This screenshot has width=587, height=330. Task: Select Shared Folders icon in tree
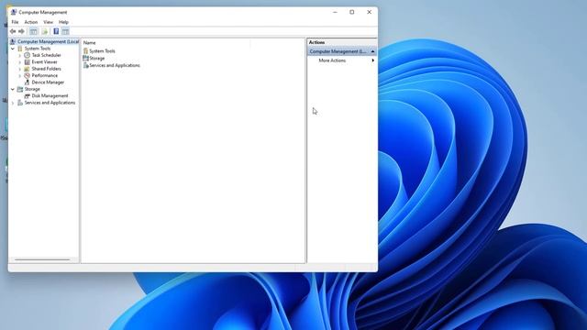pyautogui.click(x=27, y=69)
